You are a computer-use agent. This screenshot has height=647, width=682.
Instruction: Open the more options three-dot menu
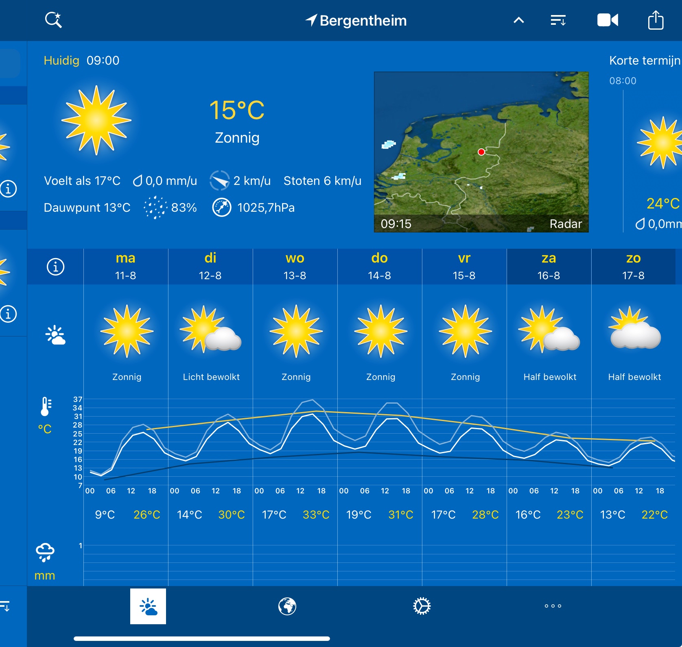pos(553,606)
